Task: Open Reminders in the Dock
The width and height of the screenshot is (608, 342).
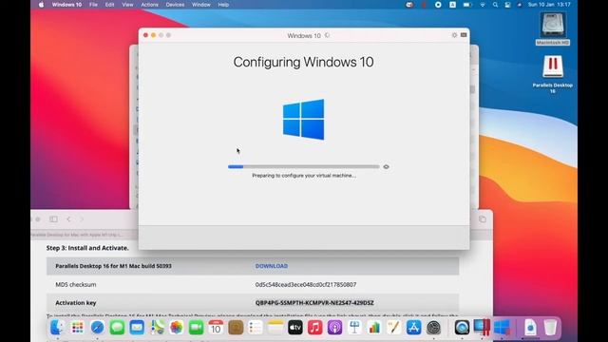Action: (256, 328)
